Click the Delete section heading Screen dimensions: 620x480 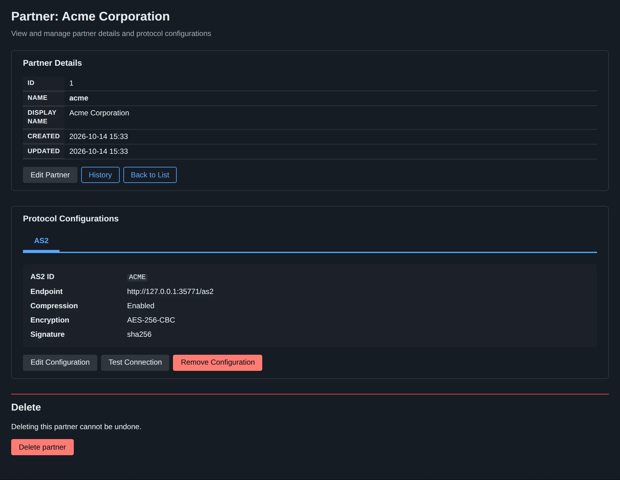coord(26,407)
